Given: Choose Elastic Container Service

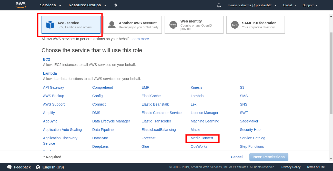Looking at the screenshot, I should [162, 113].
